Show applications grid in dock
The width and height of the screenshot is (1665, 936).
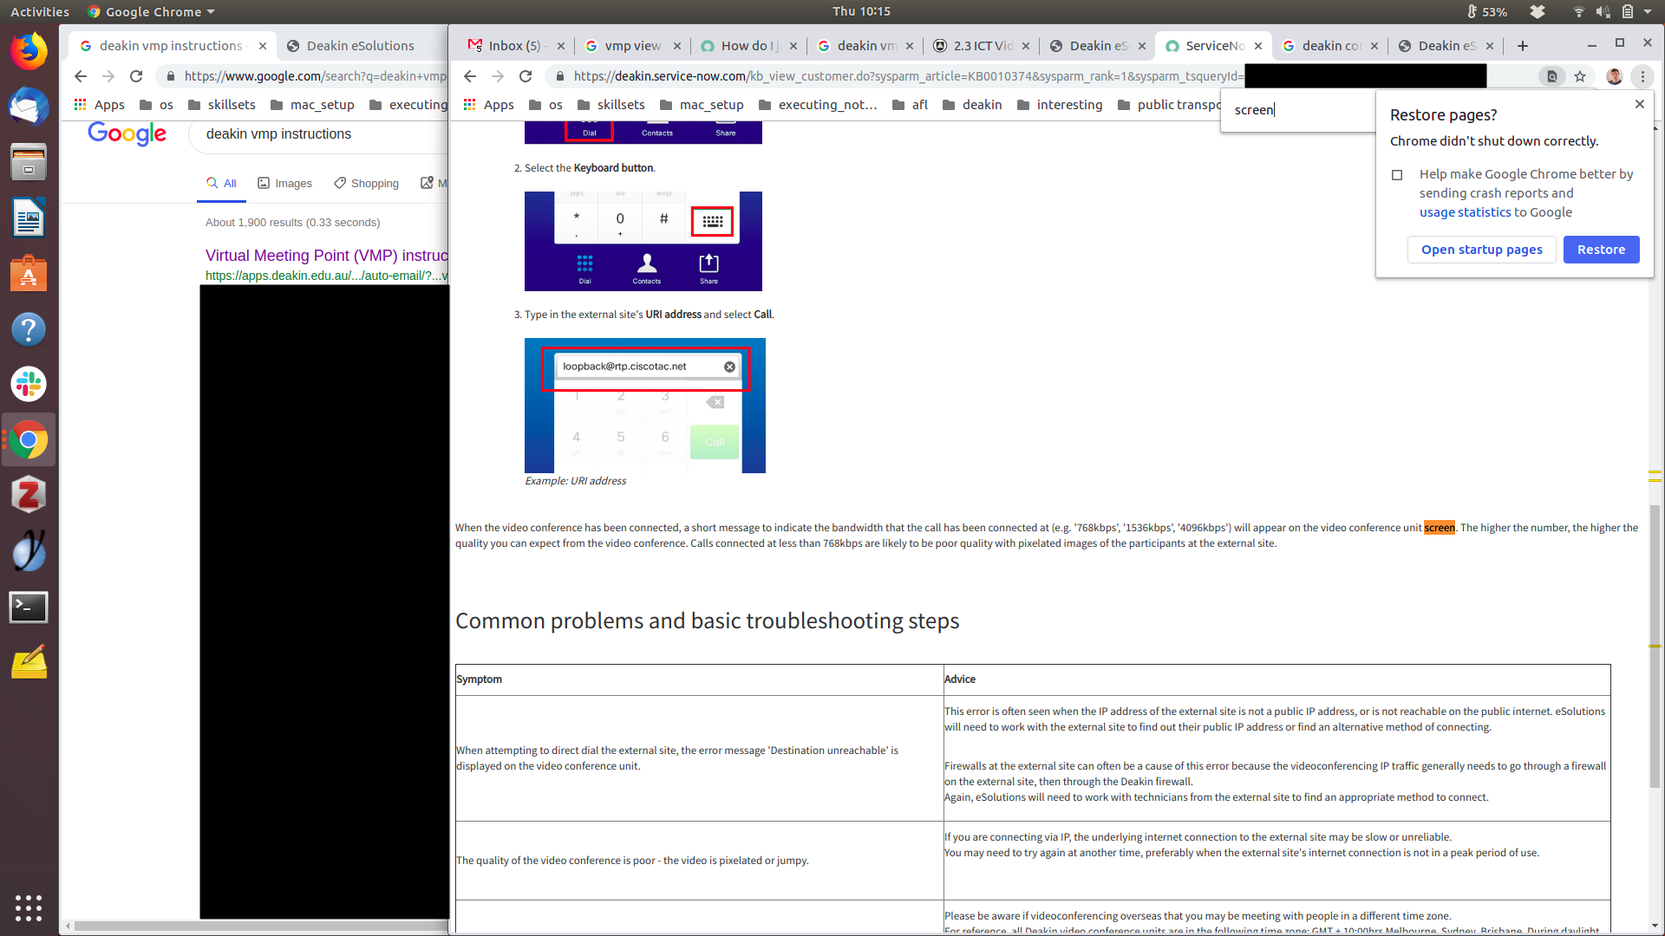click(29, 907)
